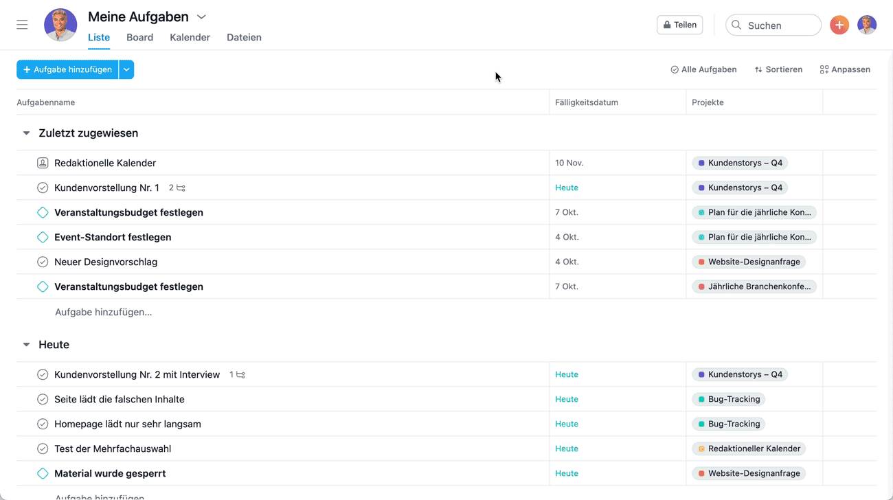Viewport: 893px width, 500px height.
Task: Open the Plan für die jährliche Kon… tag of Event-Standort
Action: pos(754,237)
